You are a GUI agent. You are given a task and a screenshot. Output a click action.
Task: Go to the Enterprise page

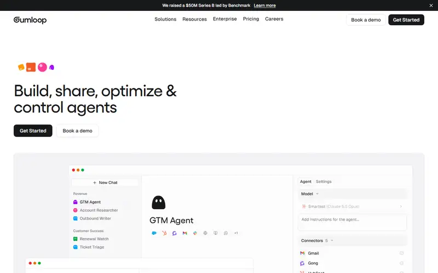(x=225, y=19)
